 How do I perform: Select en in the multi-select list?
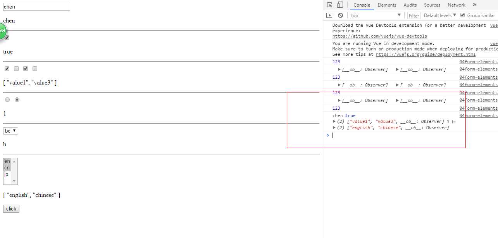[7, 161]
